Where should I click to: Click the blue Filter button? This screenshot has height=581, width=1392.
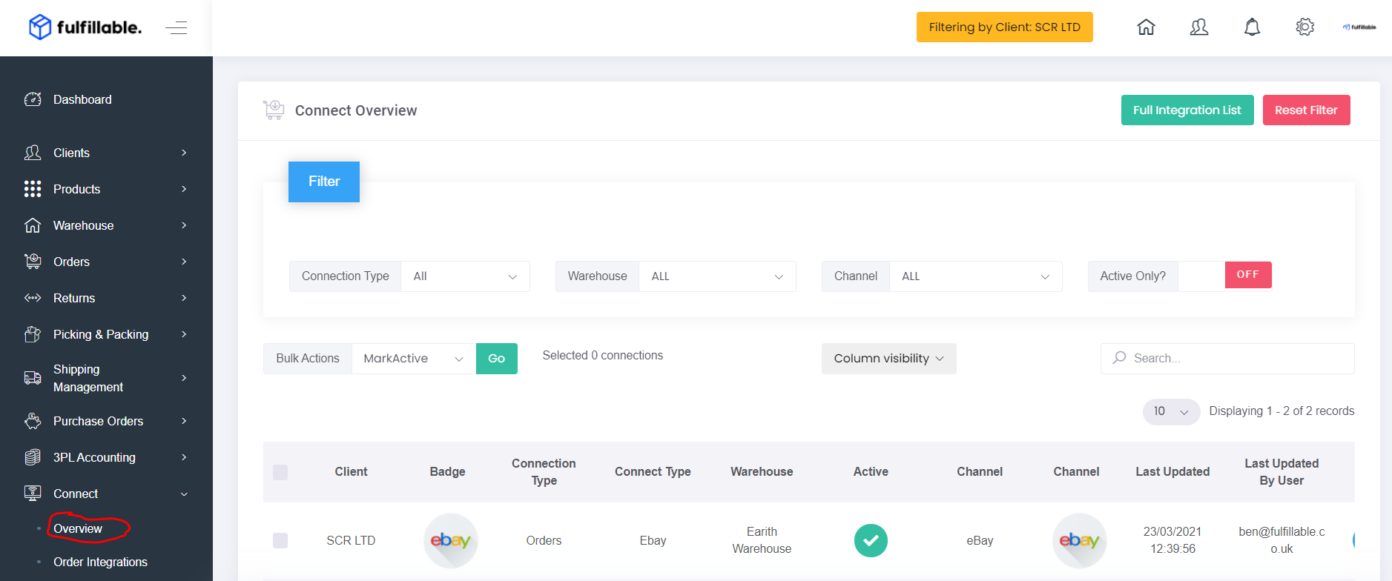(324, 182)
